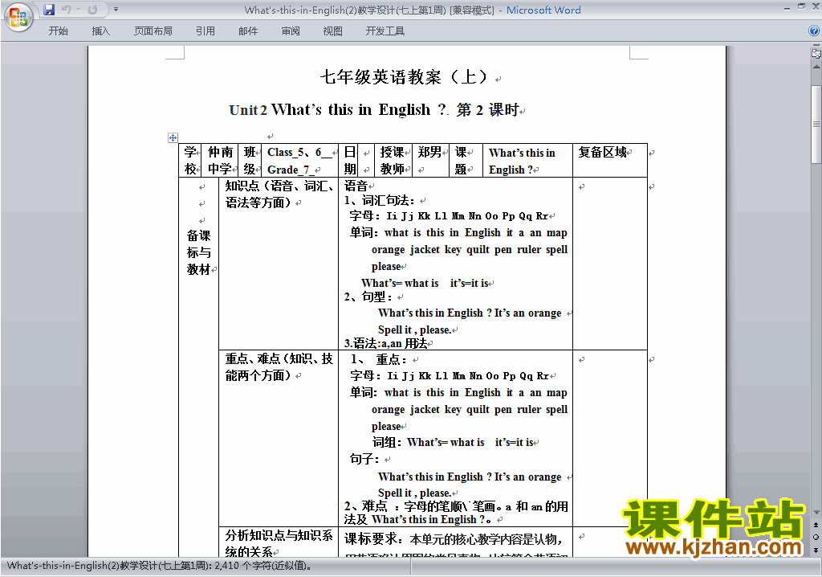Viewport: 822px width, 577px height.
Task: Click the '句子：' line
Action: (x=364, y=459)
